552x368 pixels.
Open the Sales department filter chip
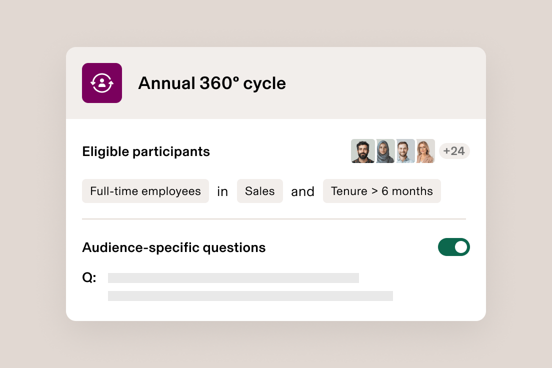[259, 191]
